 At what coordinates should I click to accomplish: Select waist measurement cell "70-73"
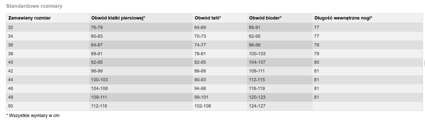(200, 36)
